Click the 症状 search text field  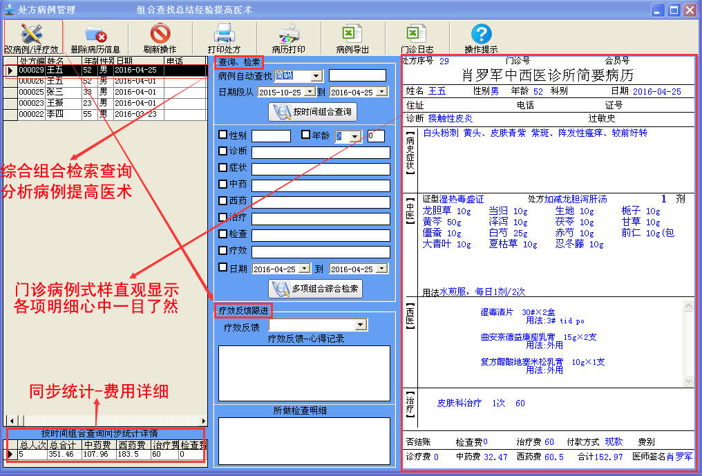point(321,169)
